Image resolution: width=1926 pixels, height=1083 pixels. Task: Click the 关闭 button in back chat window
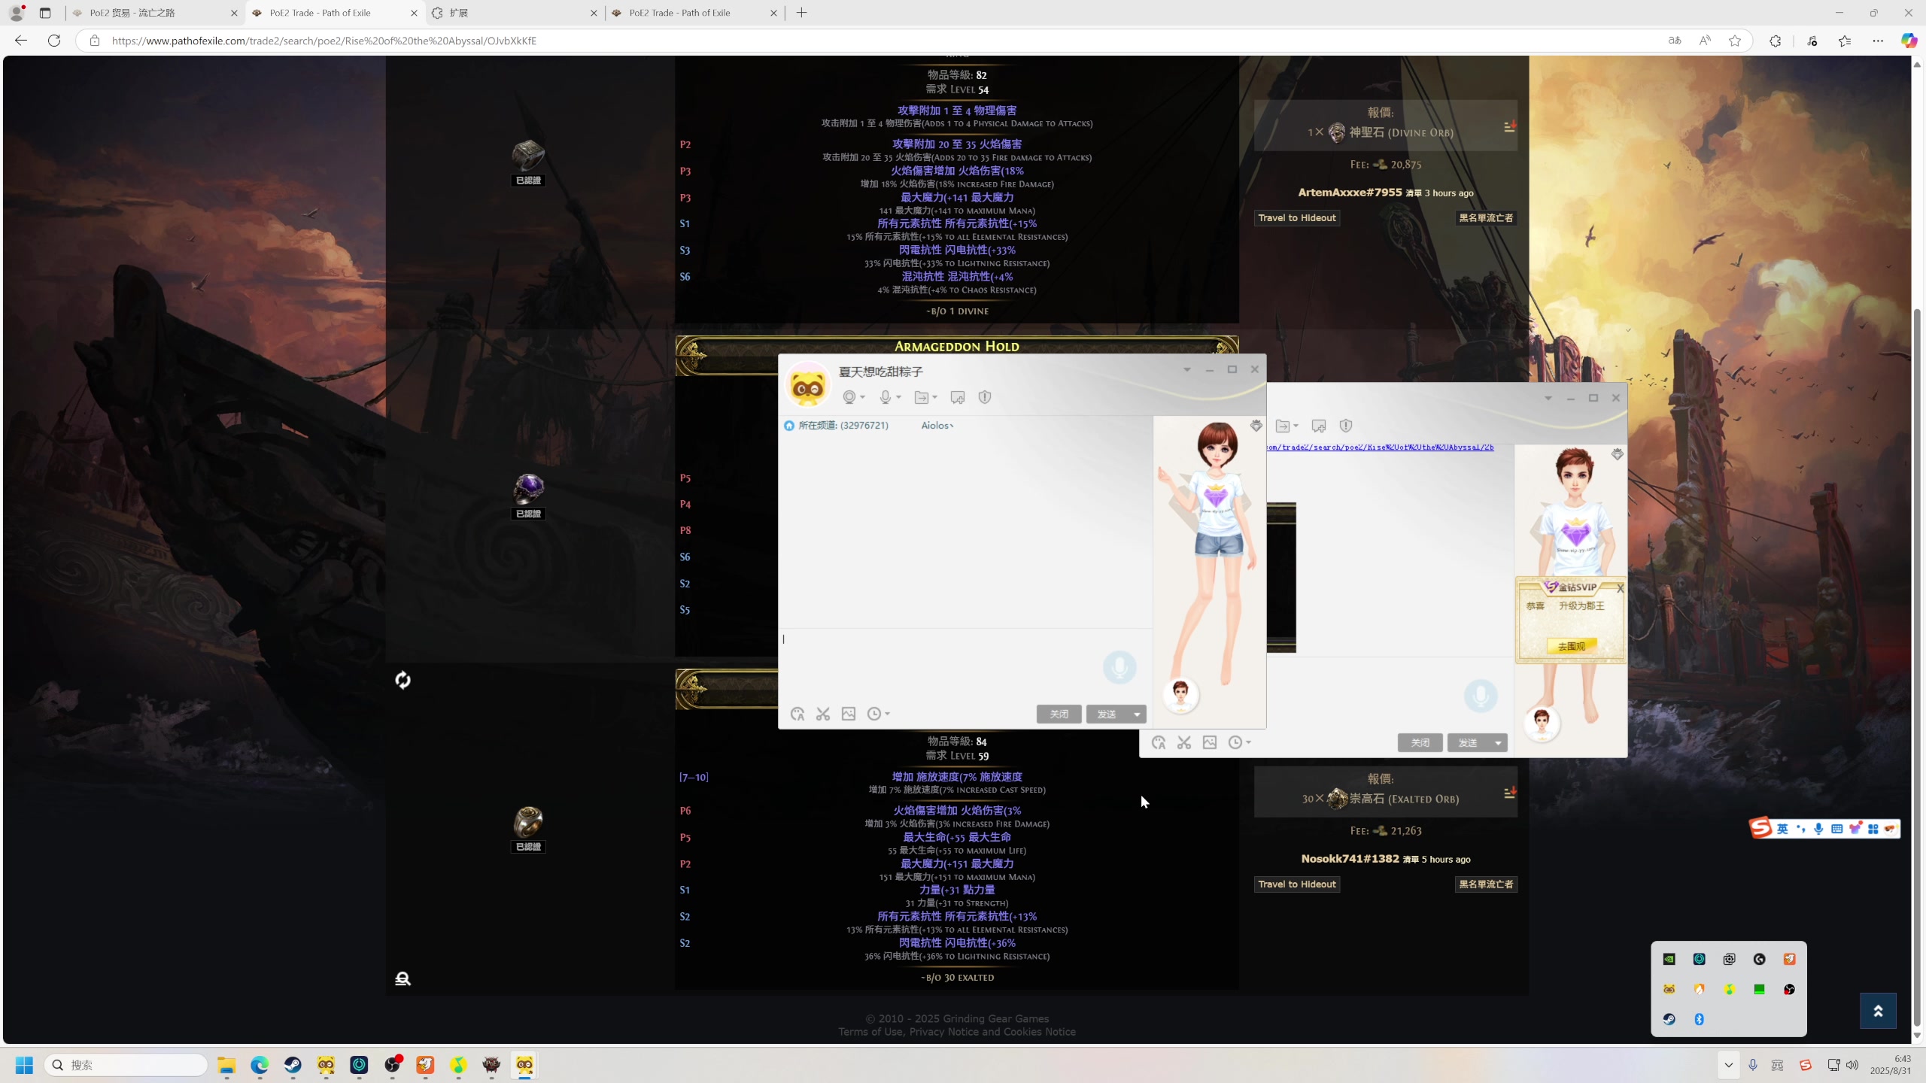[x=1420, y=742]
